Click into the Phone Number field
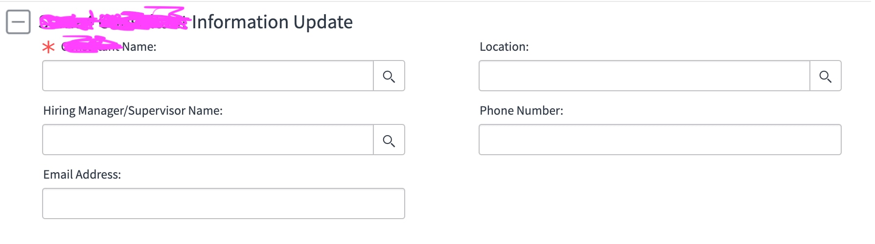Image resolution: width=875 pixels, height=244 pixels. (660, 140)
